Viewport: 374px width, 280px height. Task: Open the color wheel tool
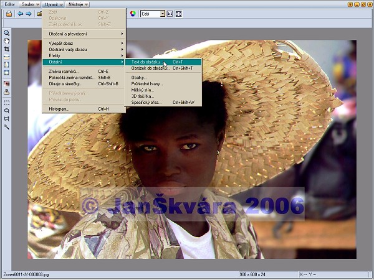[133, 14]
